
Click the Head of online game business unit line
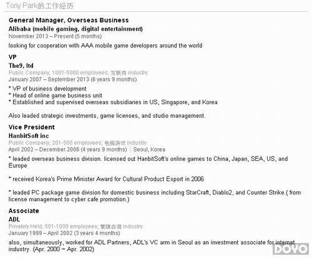point(56,95)
